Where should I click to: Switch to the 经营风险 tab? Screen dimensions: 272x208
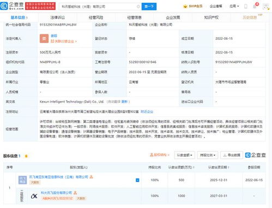96,17
